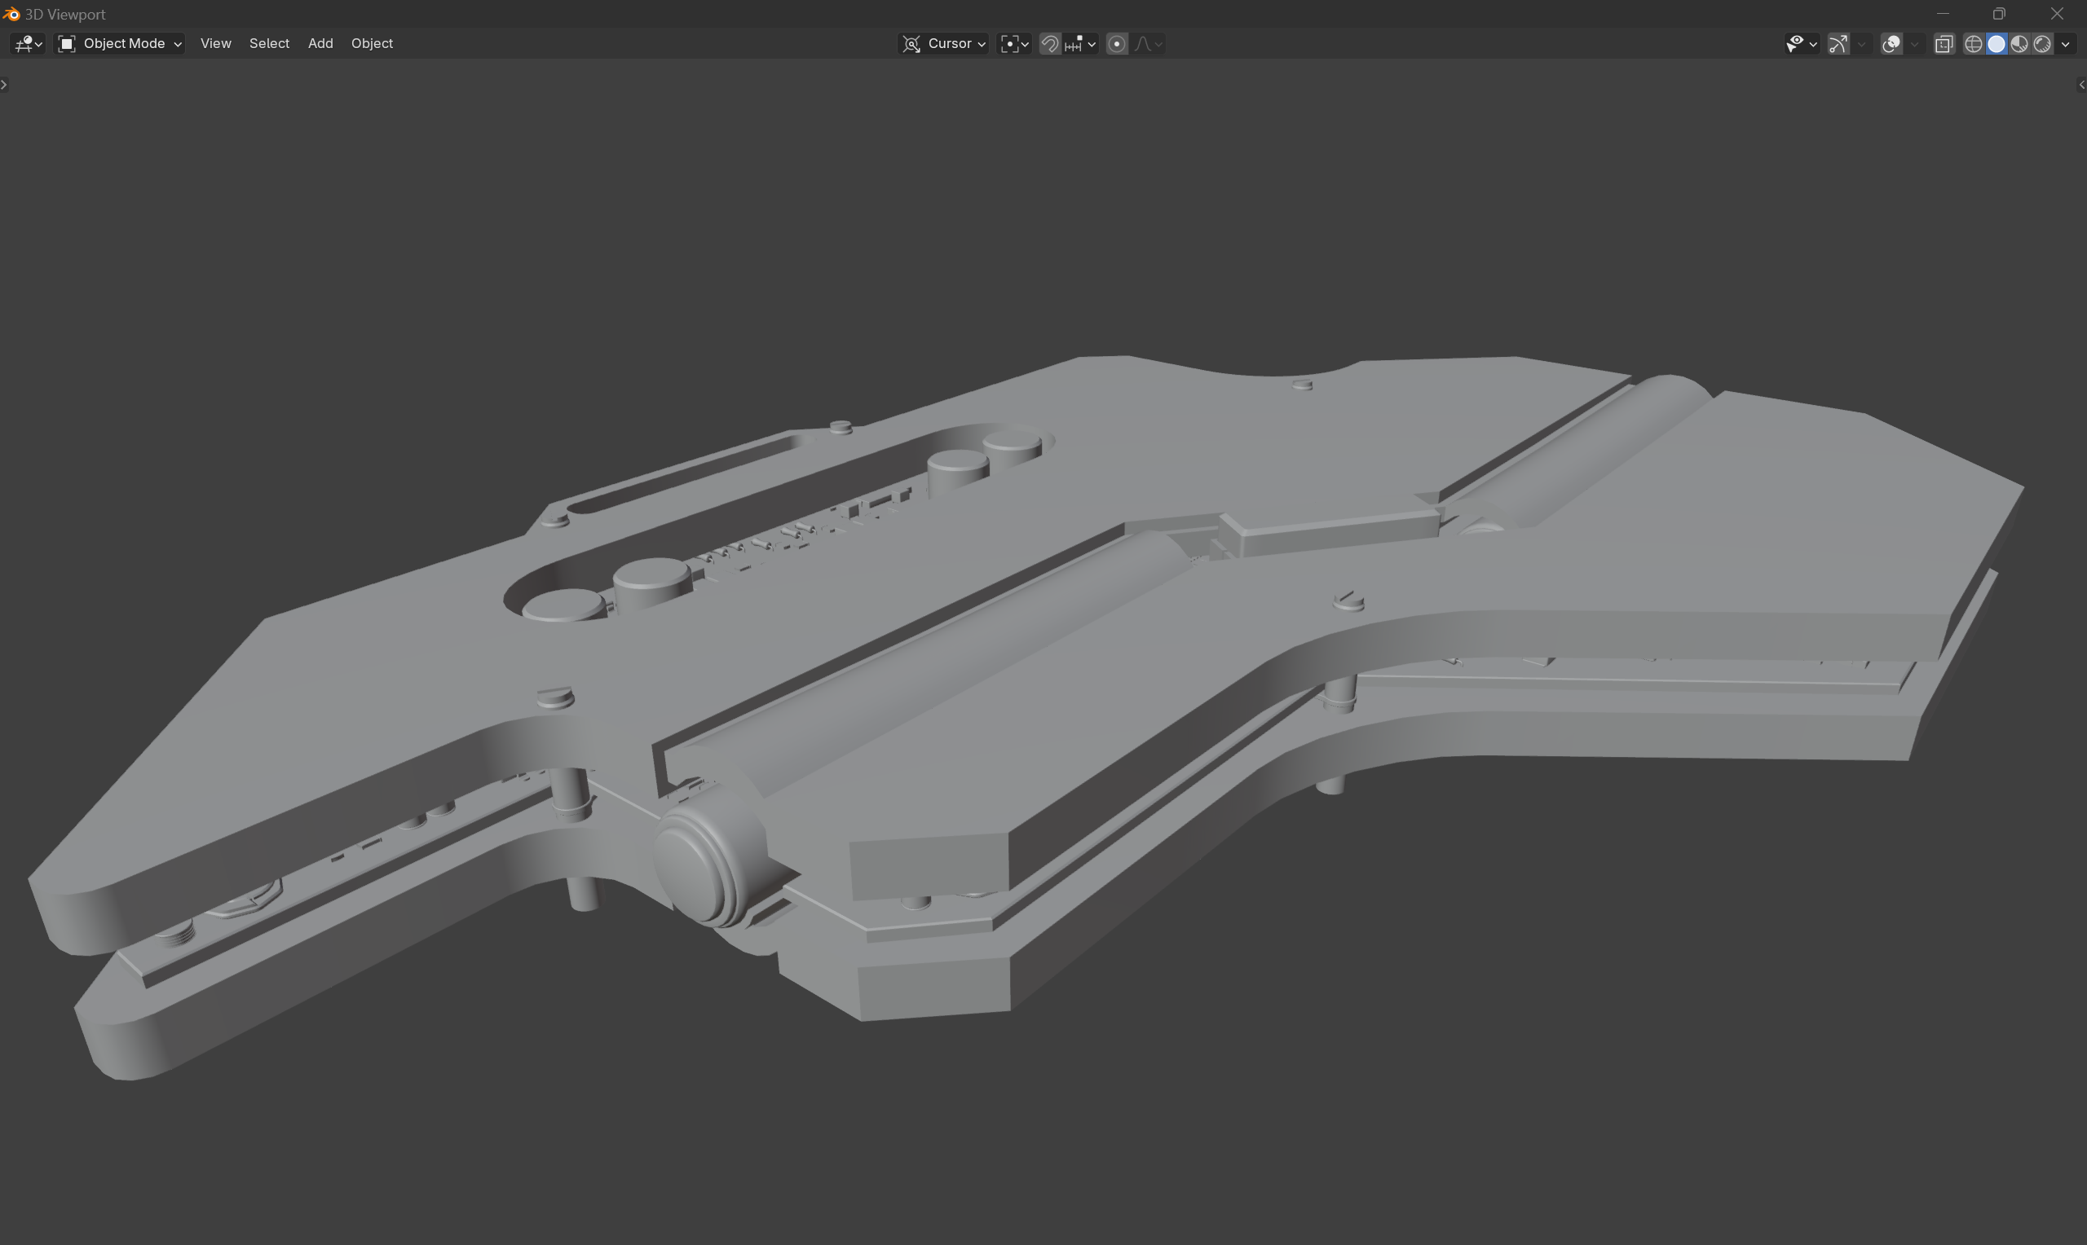Restore down the 3D Viewport window

tap(1999, 15)
